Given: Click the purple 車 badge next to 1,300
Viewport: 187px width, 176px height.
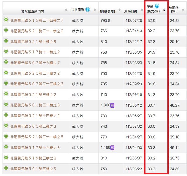Looking at the screenshot, I should (x=112, y=105).
